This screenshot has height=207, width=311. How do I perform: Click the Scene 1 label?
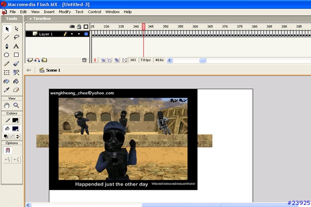[53, 70]
